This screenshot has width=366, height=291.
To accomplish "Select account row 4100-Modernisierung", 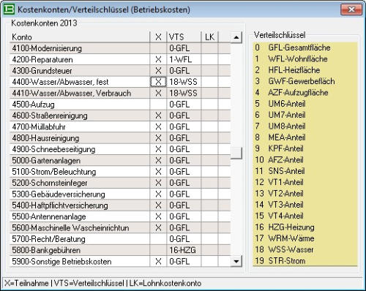I will click(x=120, y=48).
